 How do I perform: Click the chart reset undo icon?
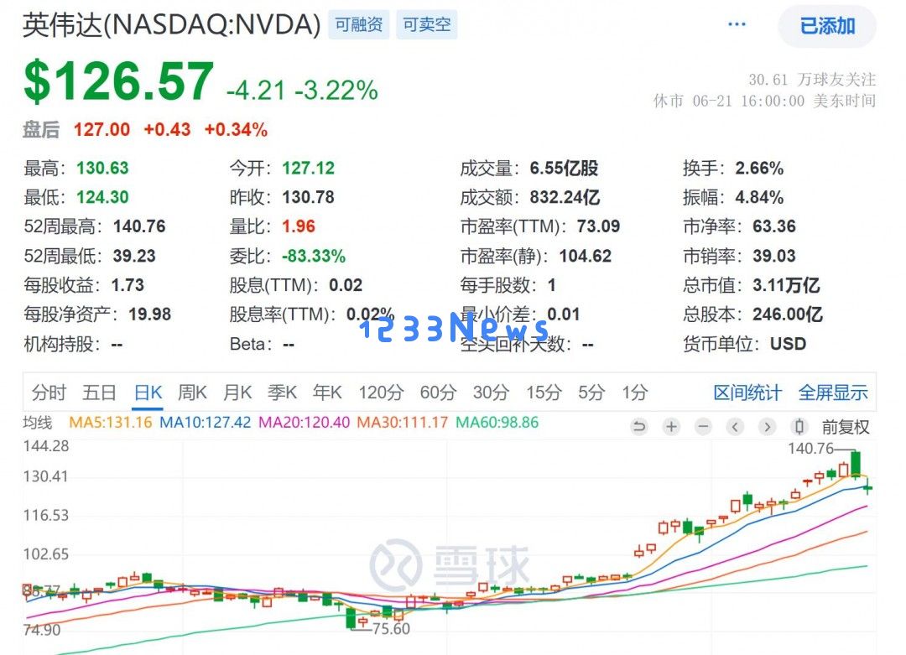[639, 427]
